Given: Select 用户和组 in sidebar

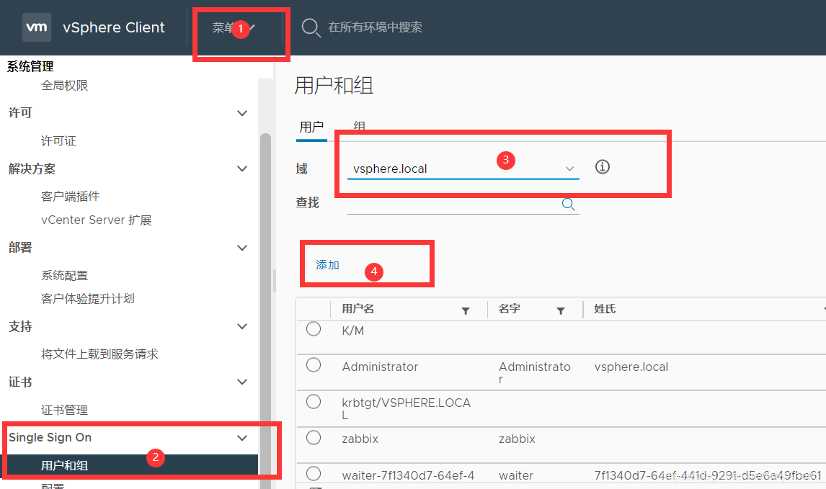Looking at the screenshot, I should click(130, 465).
